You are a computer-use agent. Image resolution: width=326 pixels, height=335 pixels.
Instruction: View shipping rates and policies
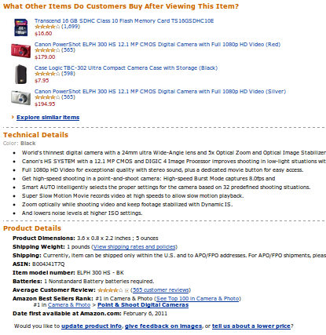134,247
